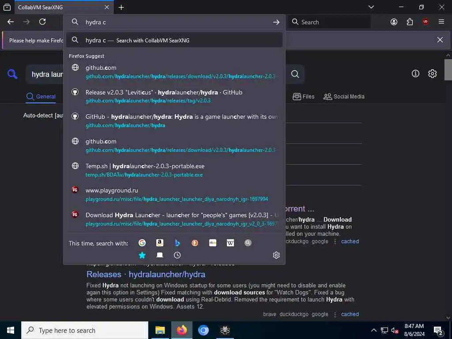Search this time with Wikipedia
The width and height of the screenshot is (452, 339).
click(x=230, y=243)
